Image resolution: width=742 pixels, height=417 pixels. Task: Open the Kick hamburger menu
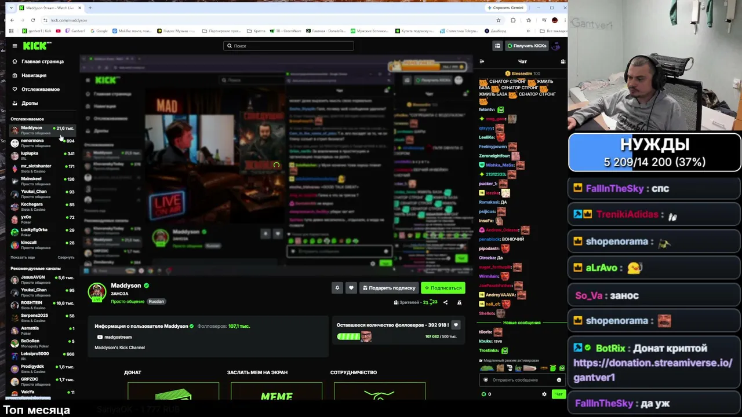coord(14,46)
